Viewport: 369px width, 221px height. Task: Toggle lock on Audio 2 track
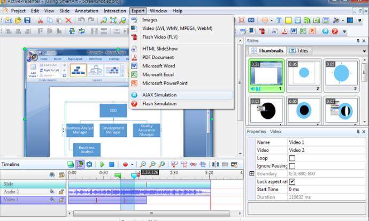click(61, 192)
